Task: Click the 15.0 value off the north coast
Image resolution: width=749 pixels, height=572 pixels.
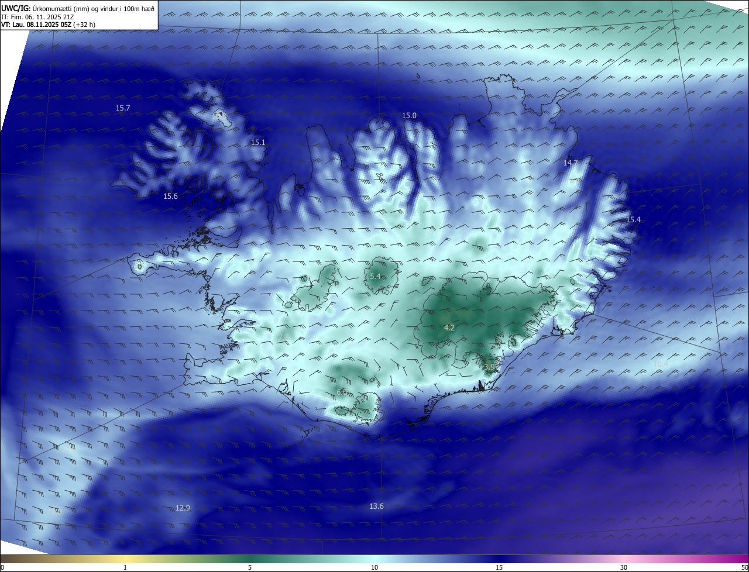Action: tap(409, 115)
